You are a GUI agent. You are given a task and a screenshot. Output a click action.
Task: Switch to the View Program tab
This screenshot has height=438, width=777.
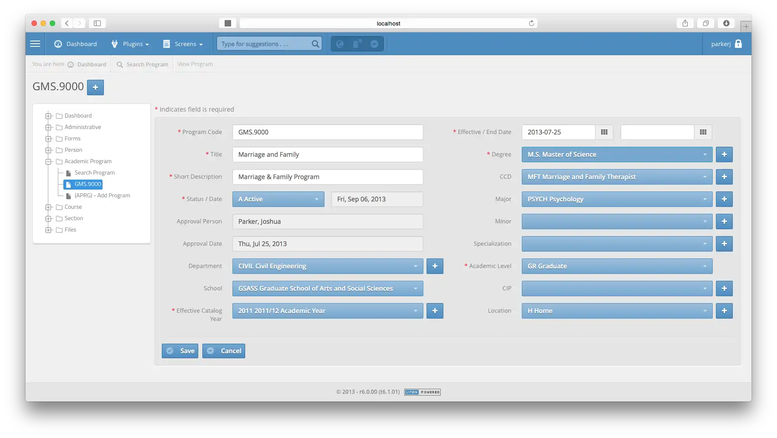coord(195,64)
